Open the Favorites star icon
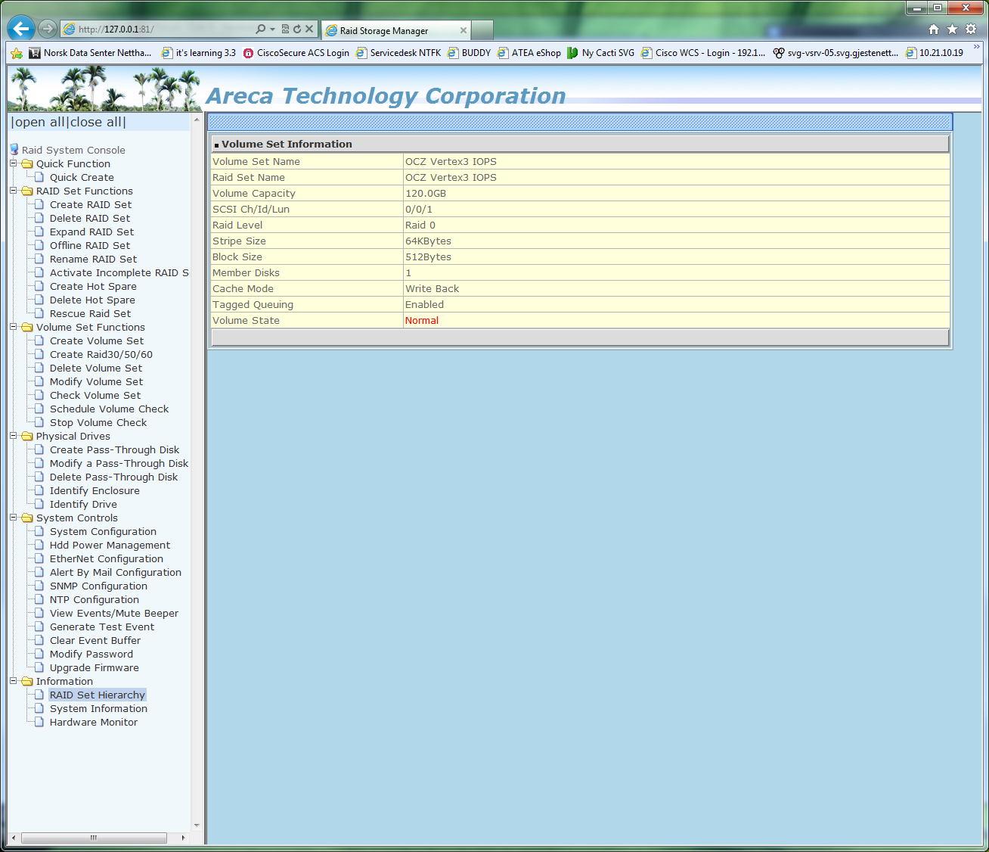 (952, 29)
